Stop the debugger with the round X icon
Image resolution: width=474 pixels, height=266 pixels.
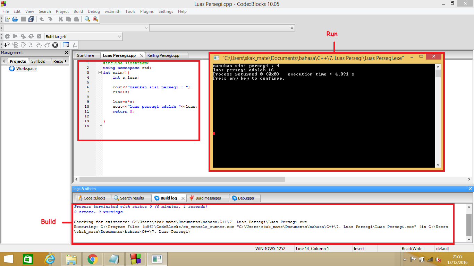point(55,45)
